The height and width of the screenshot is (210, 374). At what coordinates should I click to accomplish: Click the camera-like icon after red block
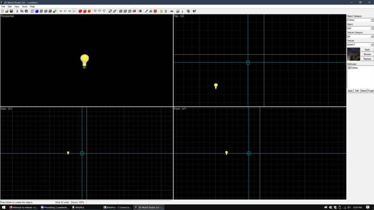(140, 11)
